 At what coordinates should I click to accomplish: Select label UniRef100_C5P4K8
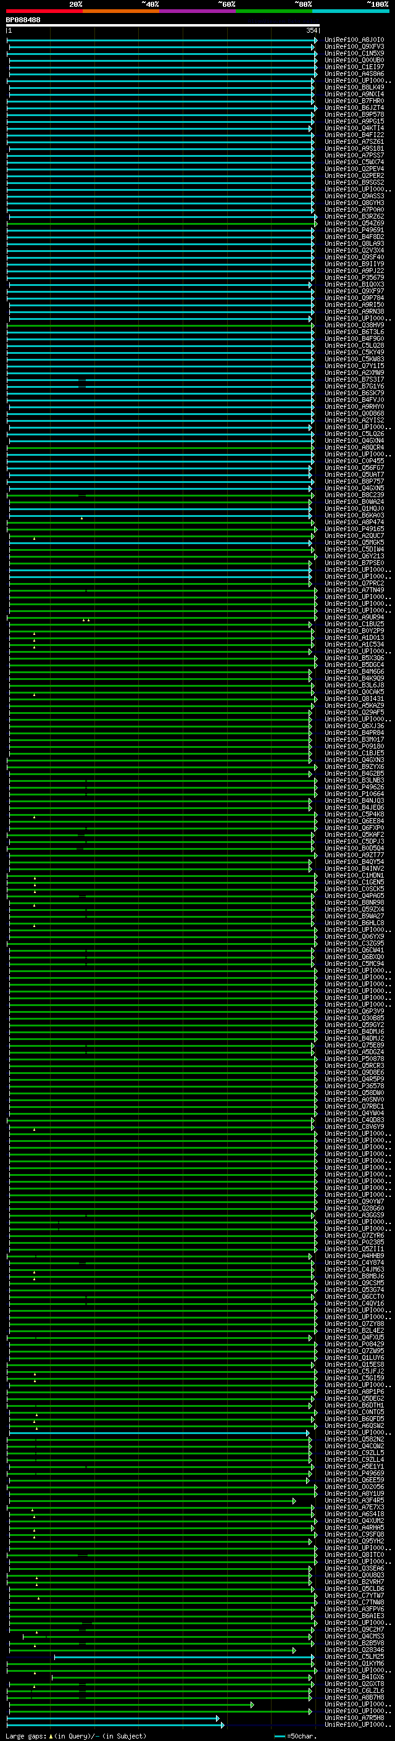point(354,815)
